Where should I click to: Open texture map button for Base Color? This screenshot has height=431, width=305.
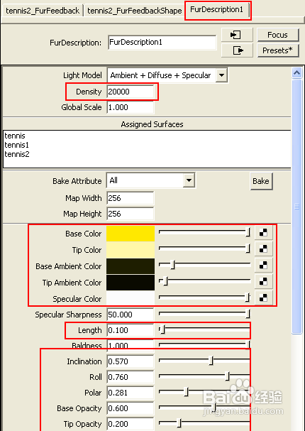(x=264, y=233)
